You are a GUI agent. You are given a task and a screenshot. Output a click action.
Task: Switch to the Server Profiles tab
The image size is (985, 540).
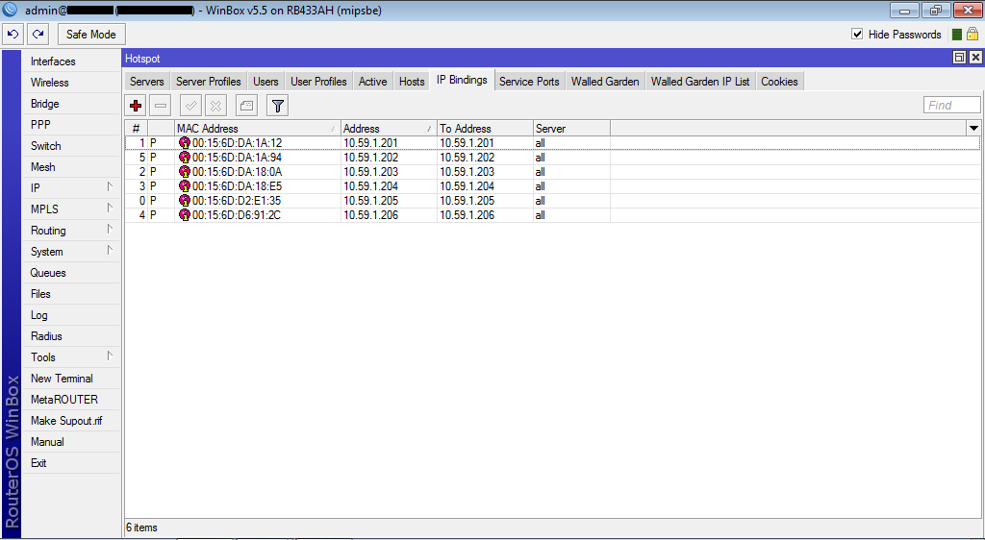(x=209, y=82)
